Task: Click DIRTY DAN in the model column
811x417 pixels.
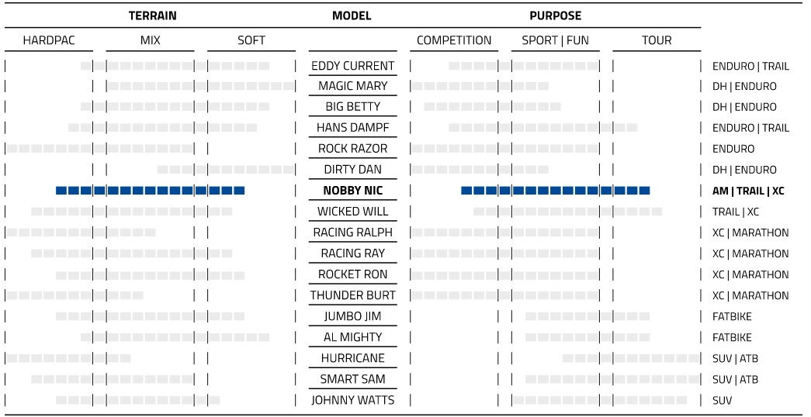Action: pyautogui.click(x=353, y=170)
